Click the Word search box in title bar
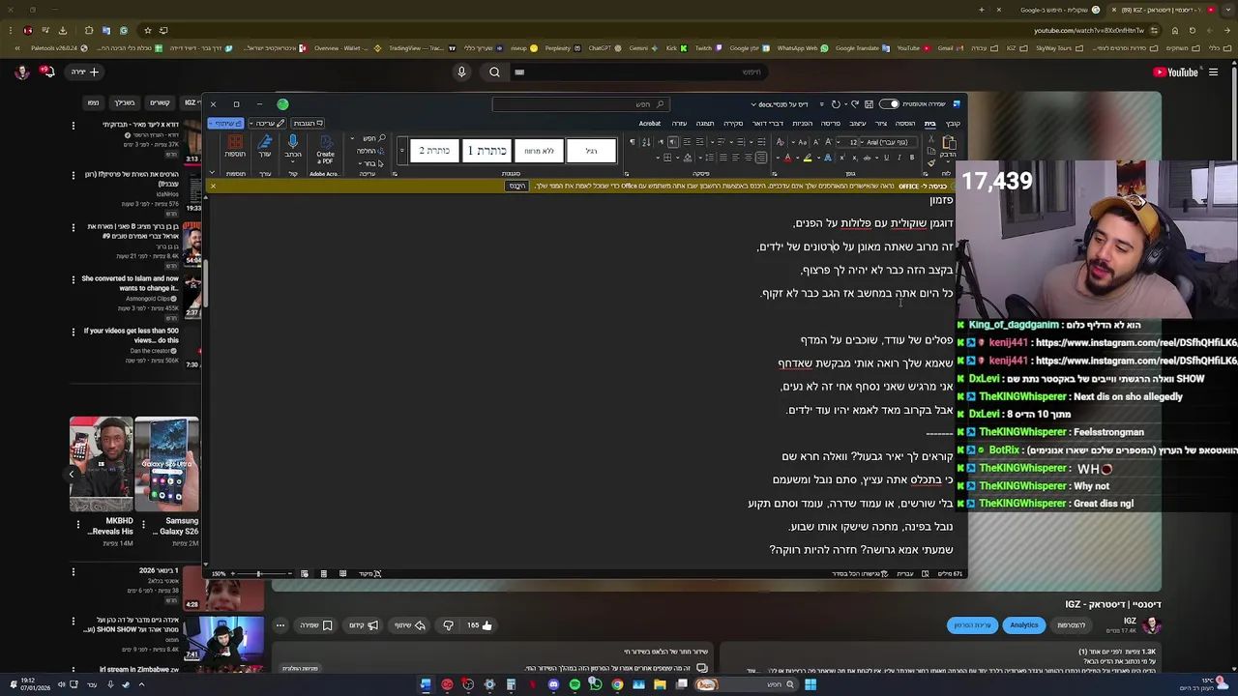 [580, 104]
